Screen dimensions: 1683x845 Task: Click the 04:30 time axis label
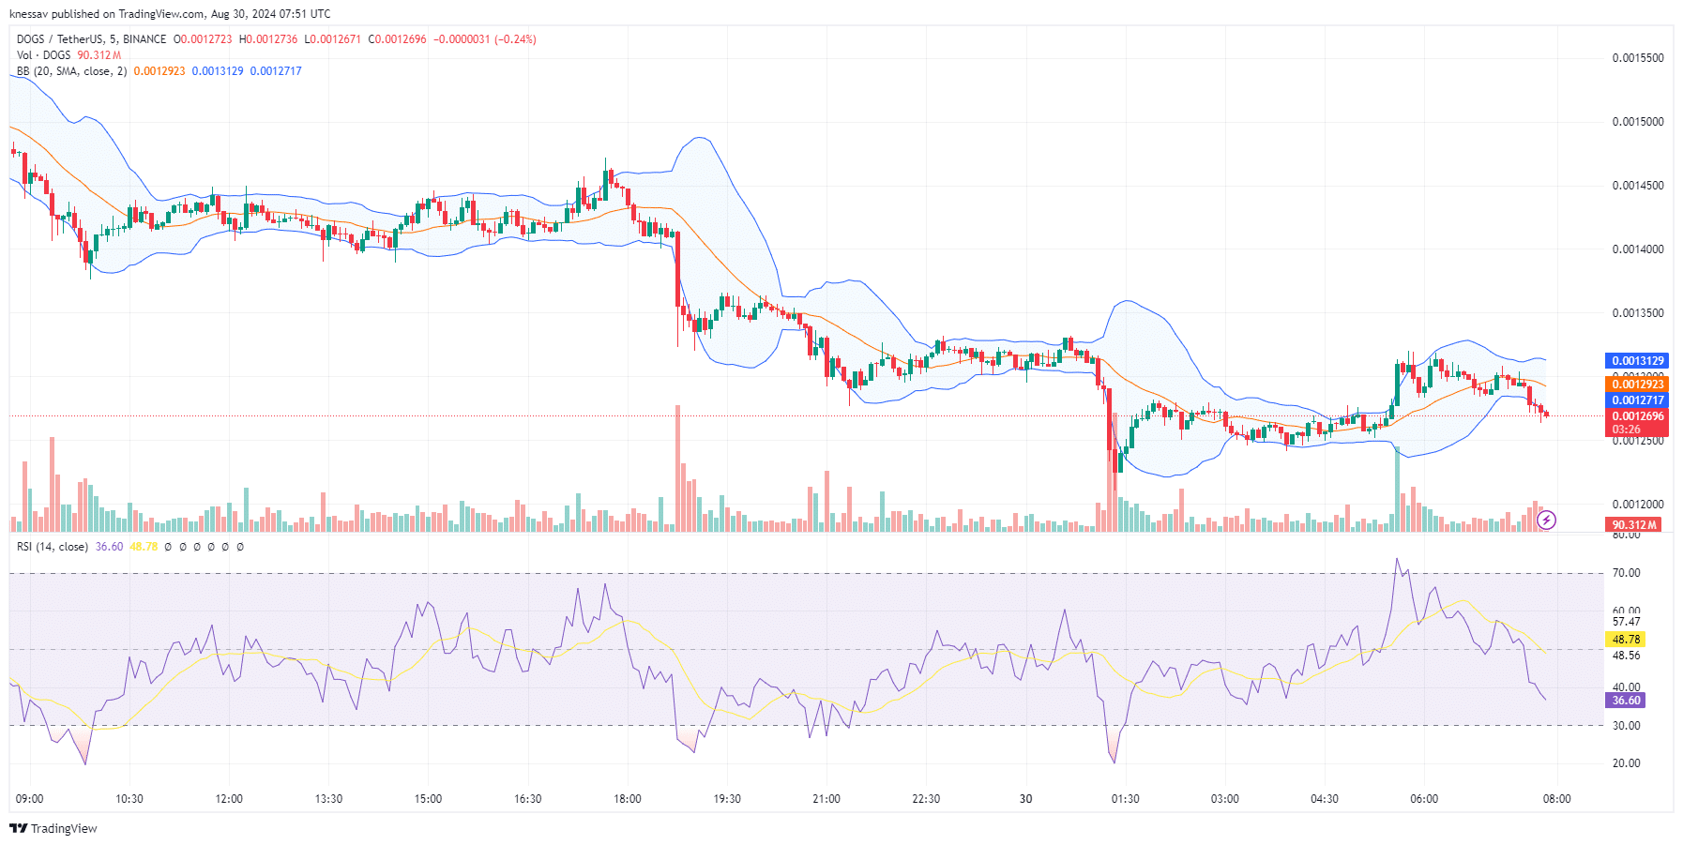1325,799
